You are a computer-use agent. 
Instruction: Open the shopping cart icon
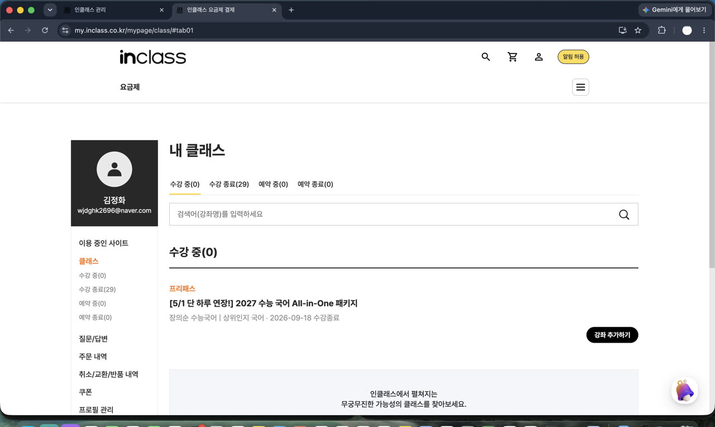[512, 57]
